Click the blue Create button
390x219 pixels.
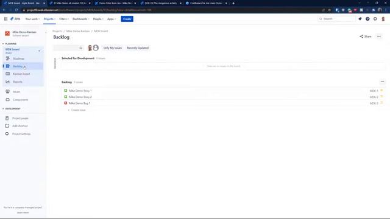pyautogui.click(x=127, y=19)
